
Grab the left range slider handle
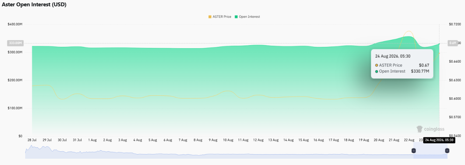point(414,150)
